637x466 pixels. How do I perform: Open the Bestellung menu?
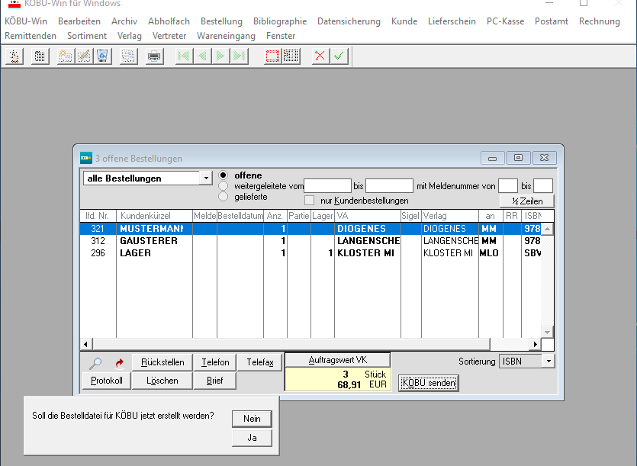click(221, 21)
